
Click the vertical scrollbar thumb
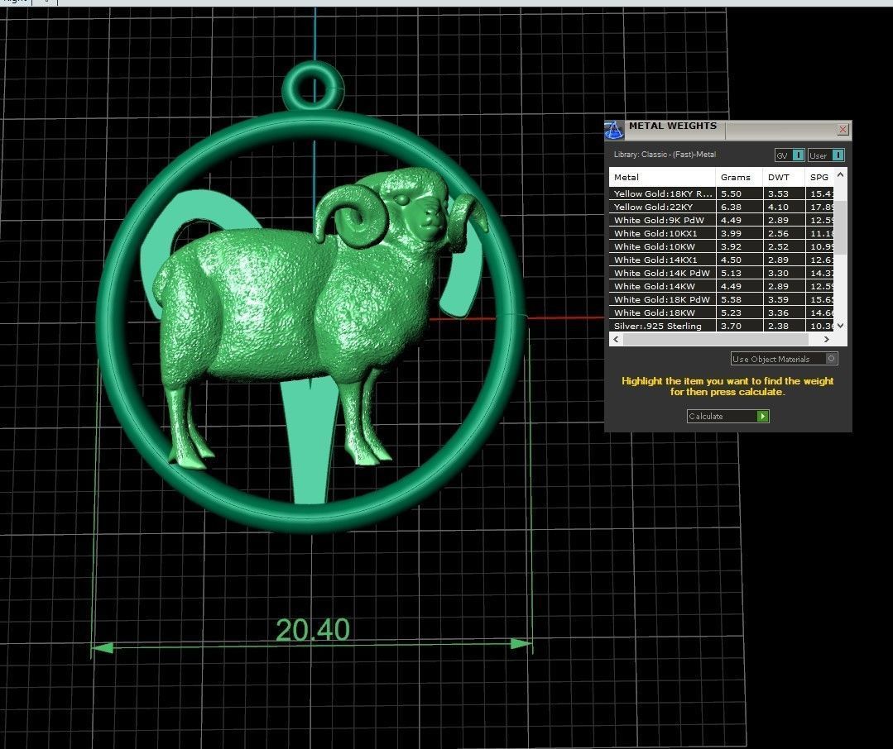coord(841,227)
